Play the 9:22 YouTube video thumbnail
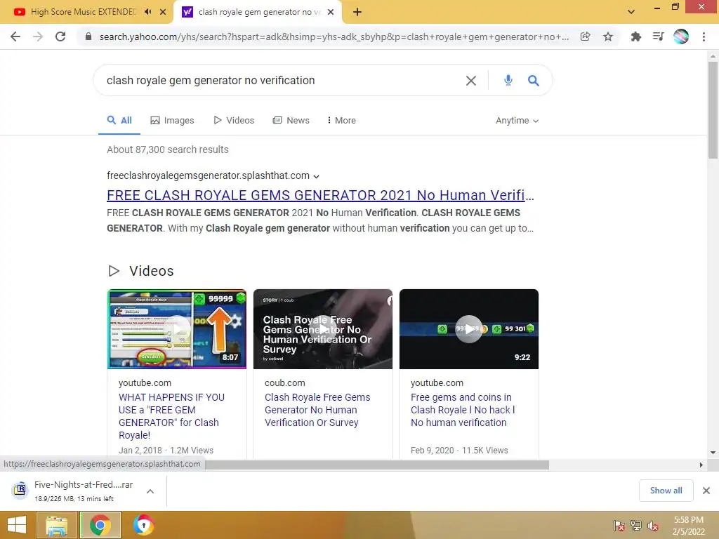The image size is (719, 539). pos(468,329)
